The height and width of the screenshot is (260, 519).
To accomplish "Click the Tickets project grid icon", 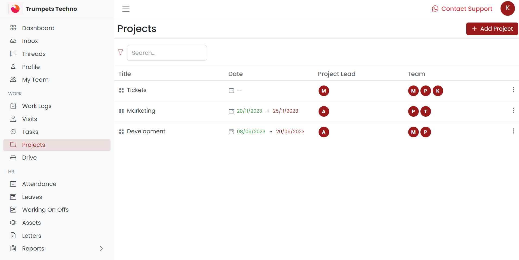I will tap(121, 90).
